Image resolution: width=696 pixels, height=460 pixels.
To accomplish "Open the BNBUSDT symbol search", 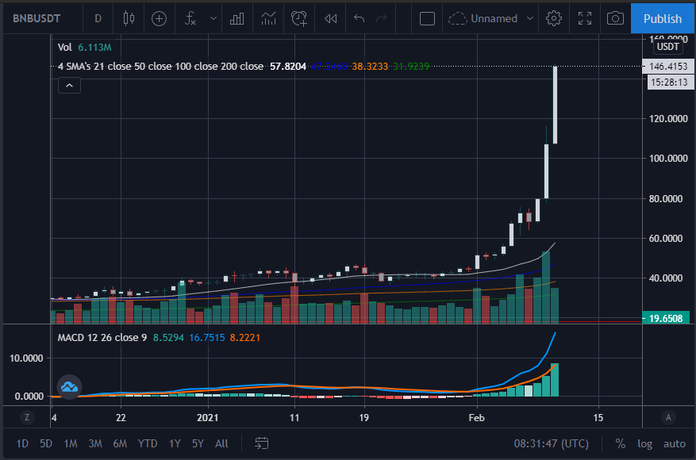I will (x=37, y=18).
